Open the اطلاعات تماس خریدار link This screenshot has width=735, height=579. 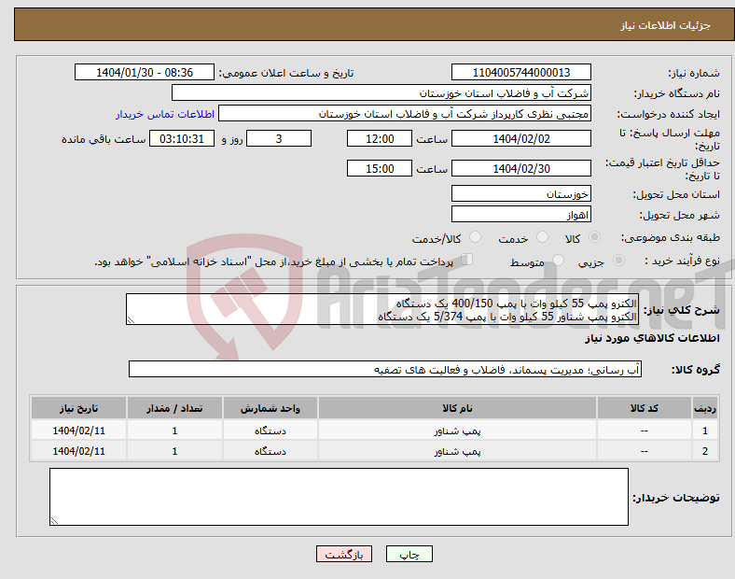click(x=165, y=114)
